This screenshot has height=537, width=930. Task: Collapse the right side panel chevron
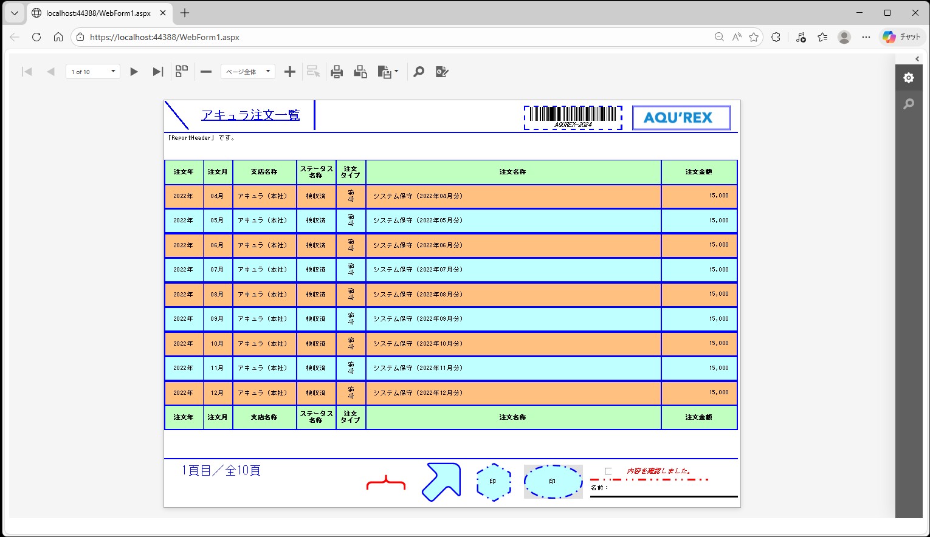[917, 59]
